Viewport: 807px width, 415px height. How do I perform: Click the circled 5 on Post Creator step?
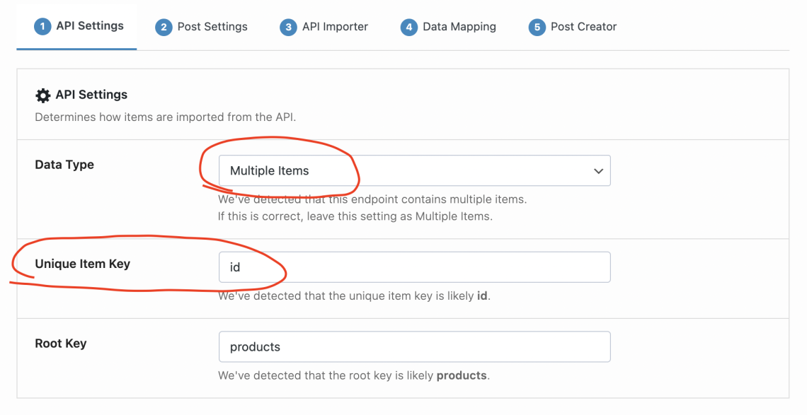coord(538,27)
